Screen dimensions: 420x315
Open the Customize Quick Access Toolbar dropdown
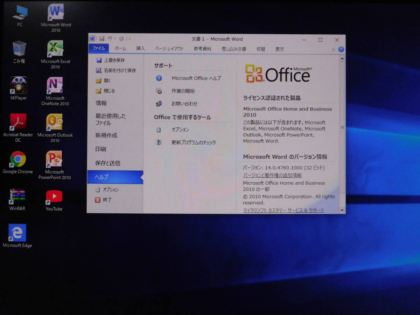(129, 39)
